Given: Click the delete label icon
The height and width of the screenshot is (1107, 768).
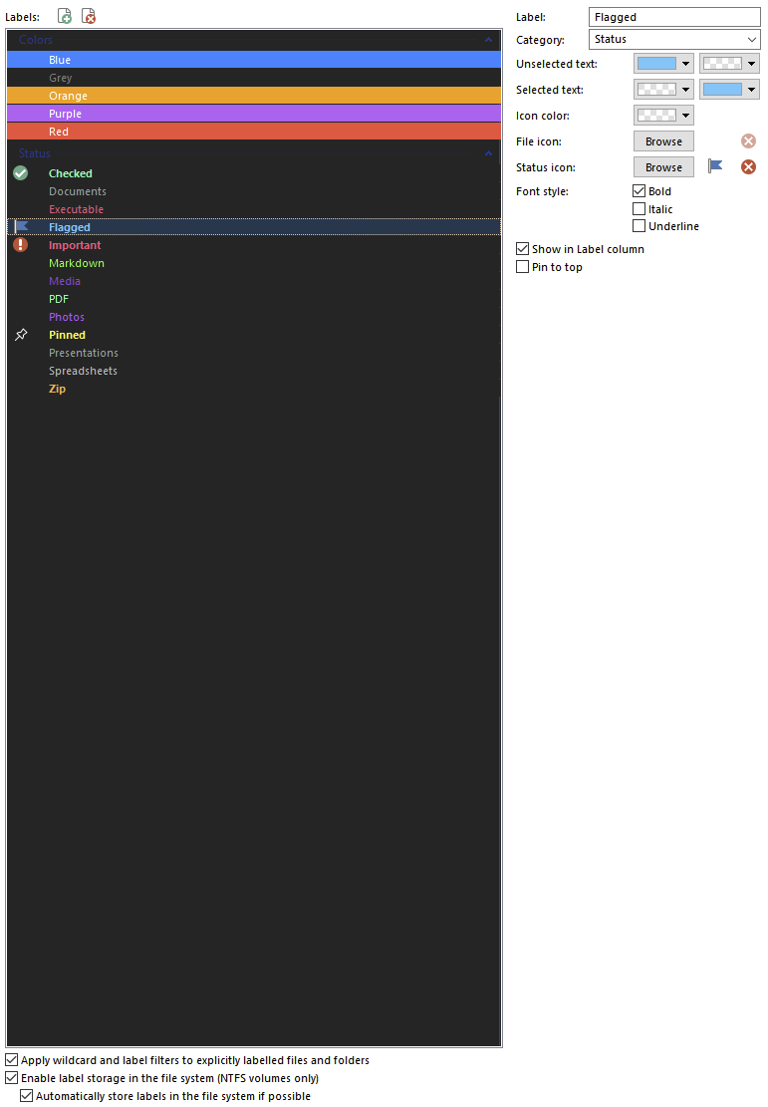Looking at the screenshot, I should (89, 16).
